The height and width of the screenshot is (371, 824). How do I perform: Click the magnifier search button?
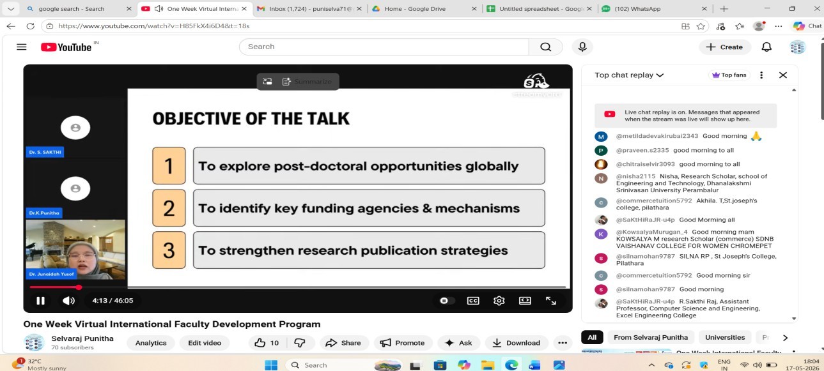point(545,47)
